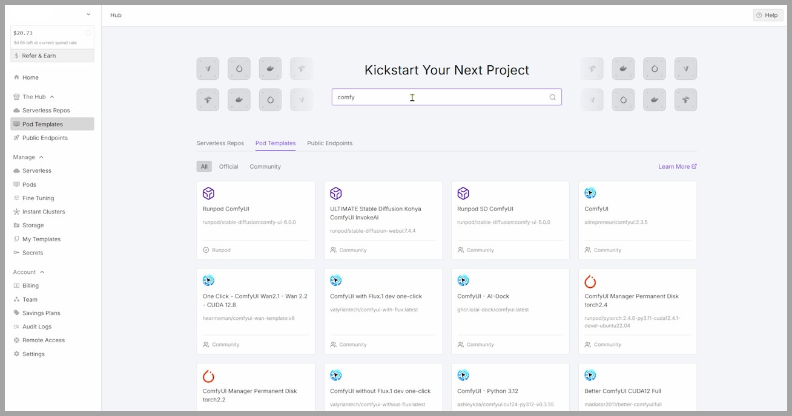Screen dimensions: 792x416
Task: Select the Pod Templates tab
Action: click(x=276, y=143)
